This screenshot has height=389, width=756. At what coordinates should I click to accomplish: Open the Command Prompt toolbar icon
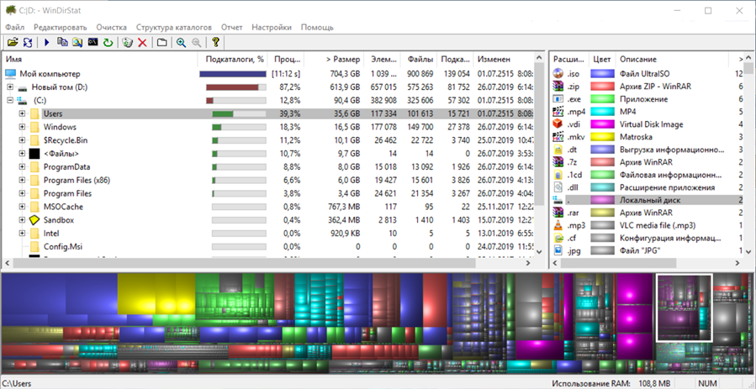pos(93,42)
